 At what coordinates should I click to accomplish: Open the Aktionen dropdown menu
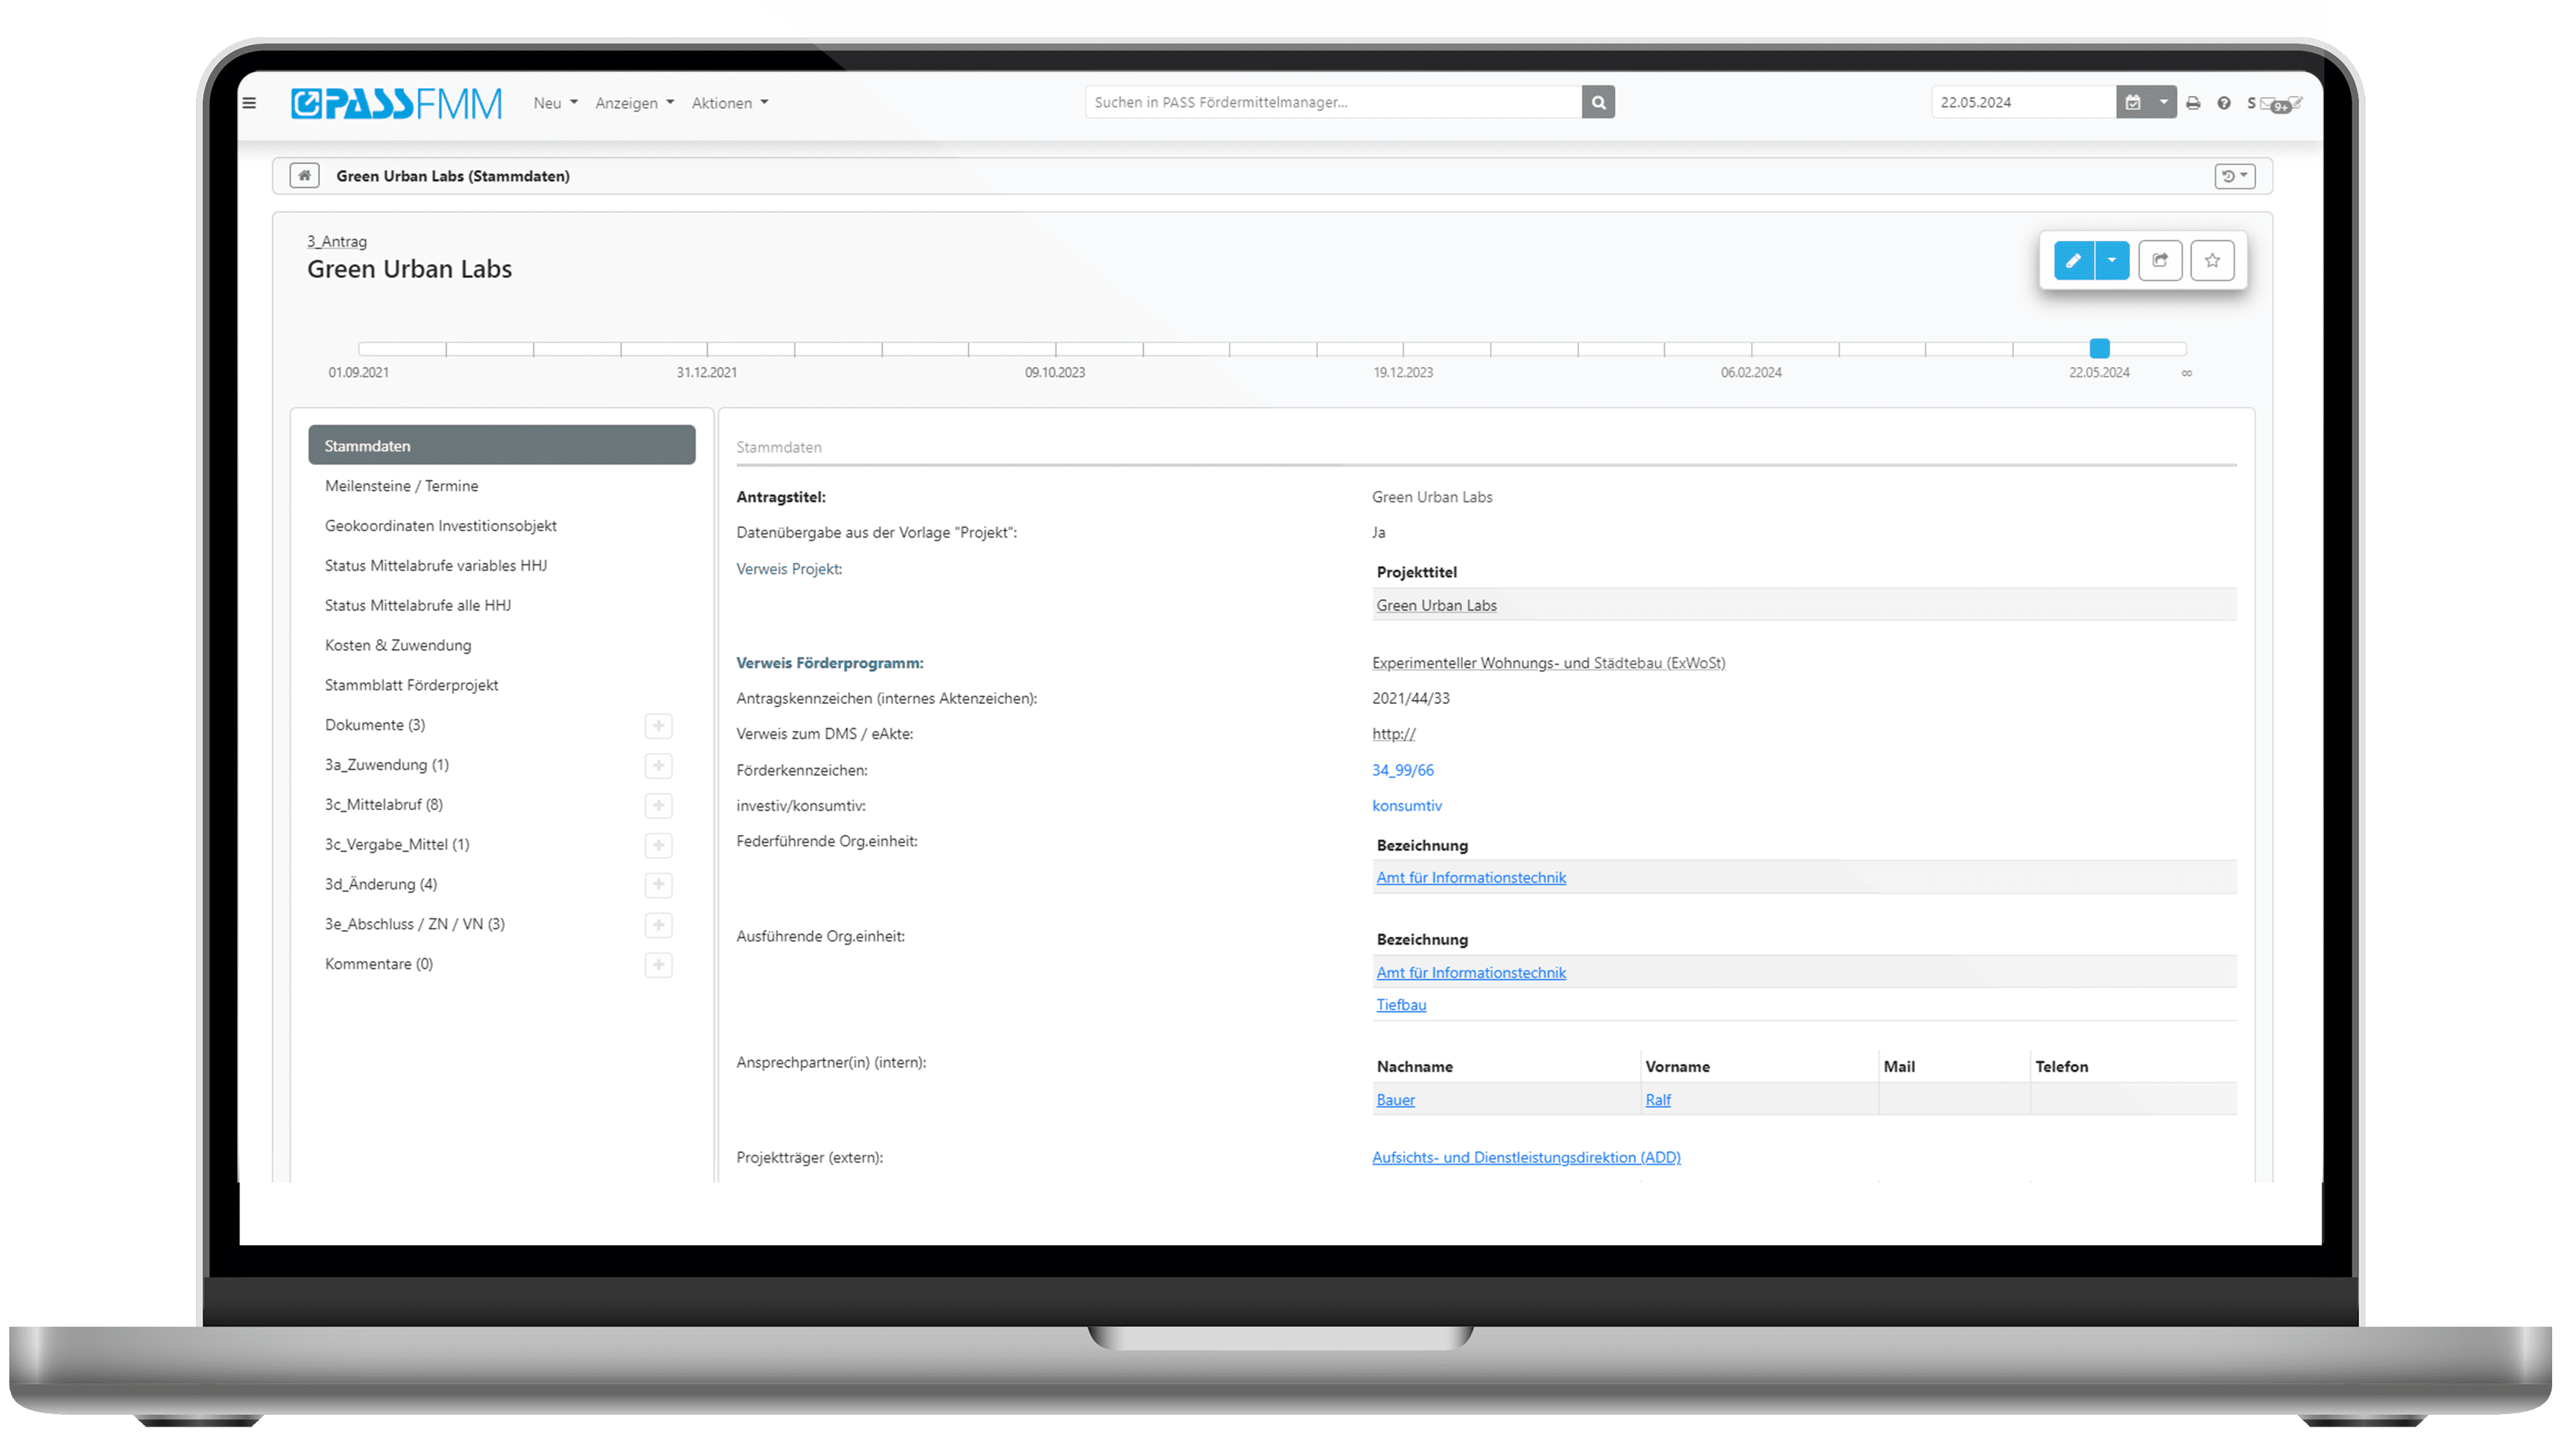click(729, 103)
